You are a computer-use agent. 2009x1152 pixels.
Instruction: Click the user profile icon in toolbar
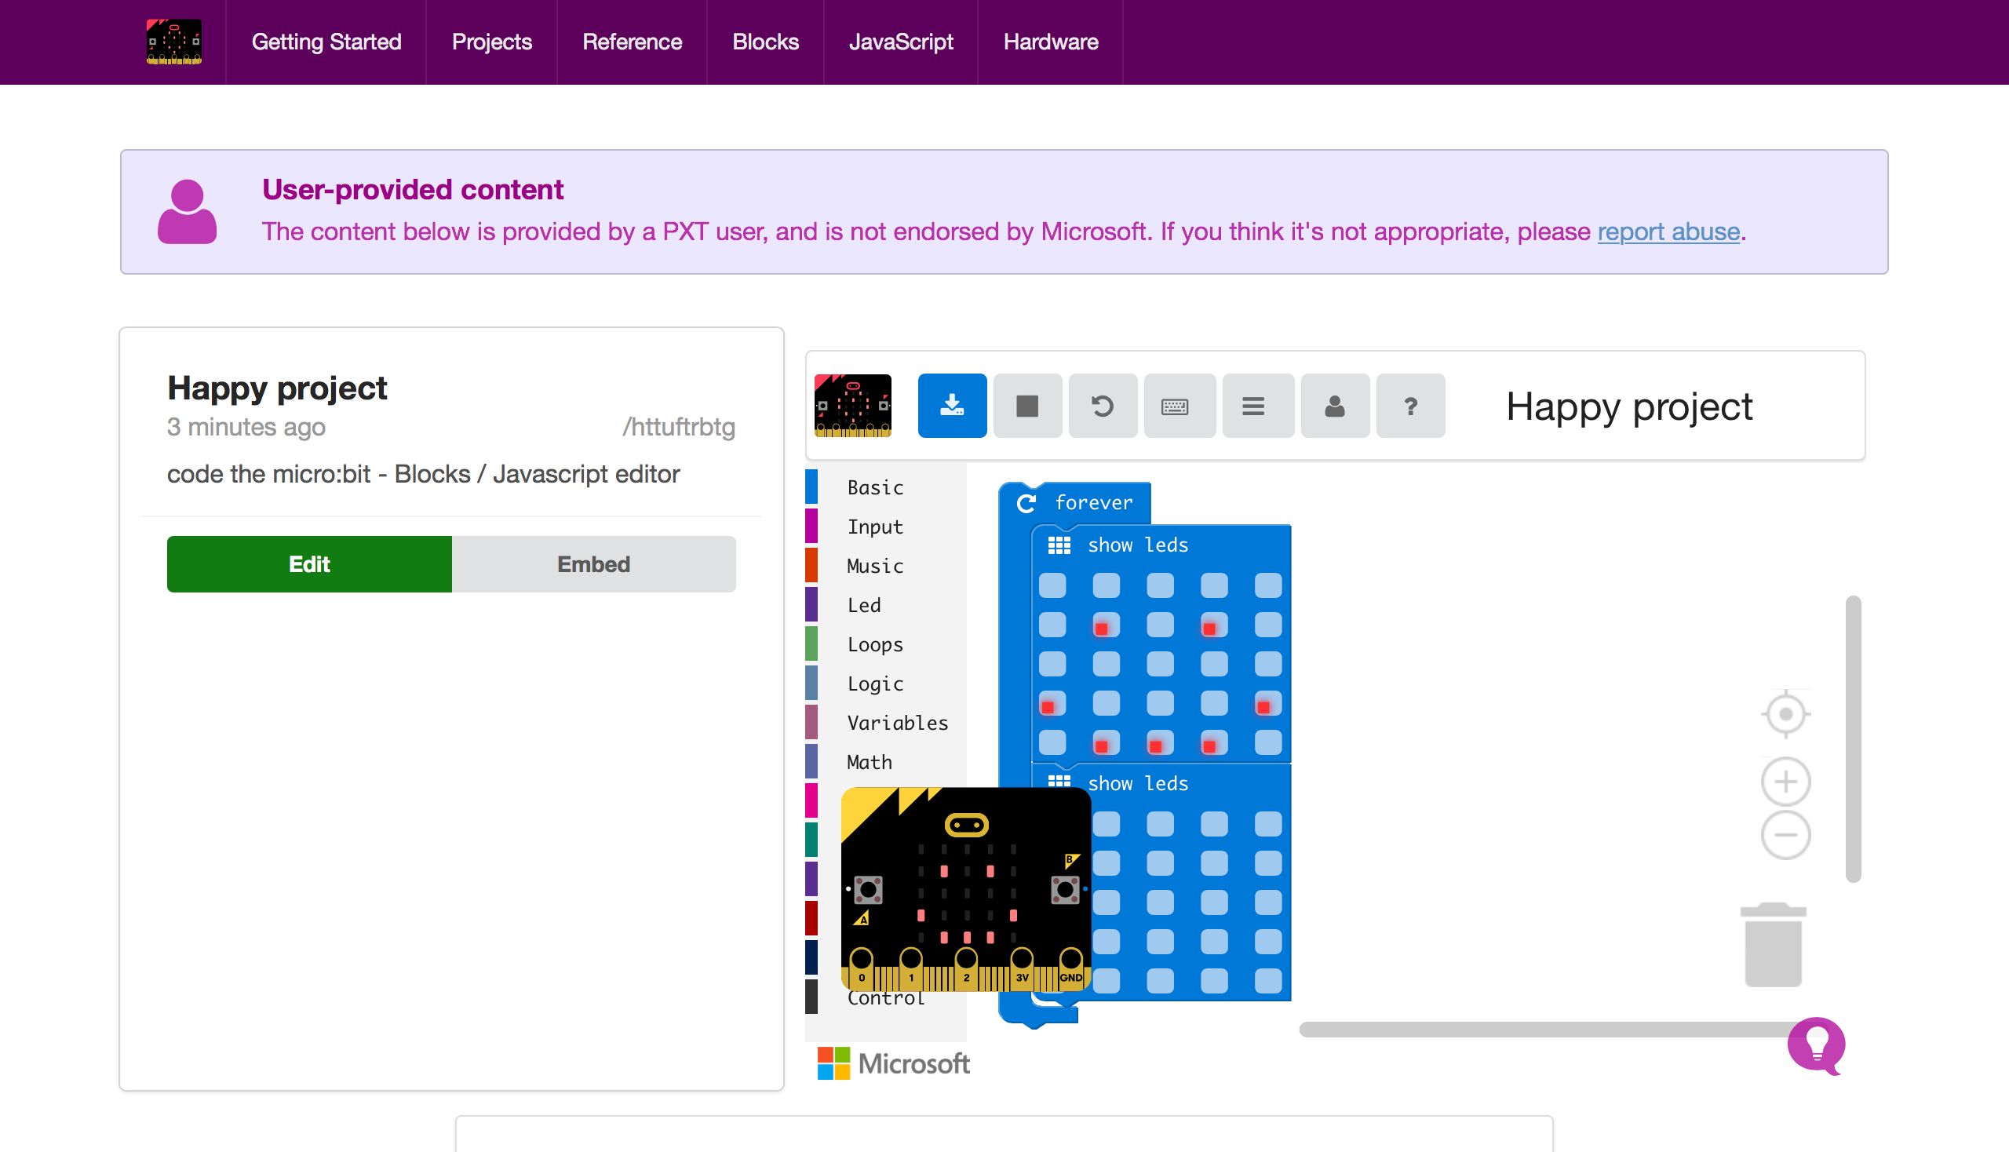pos(1335,406)
